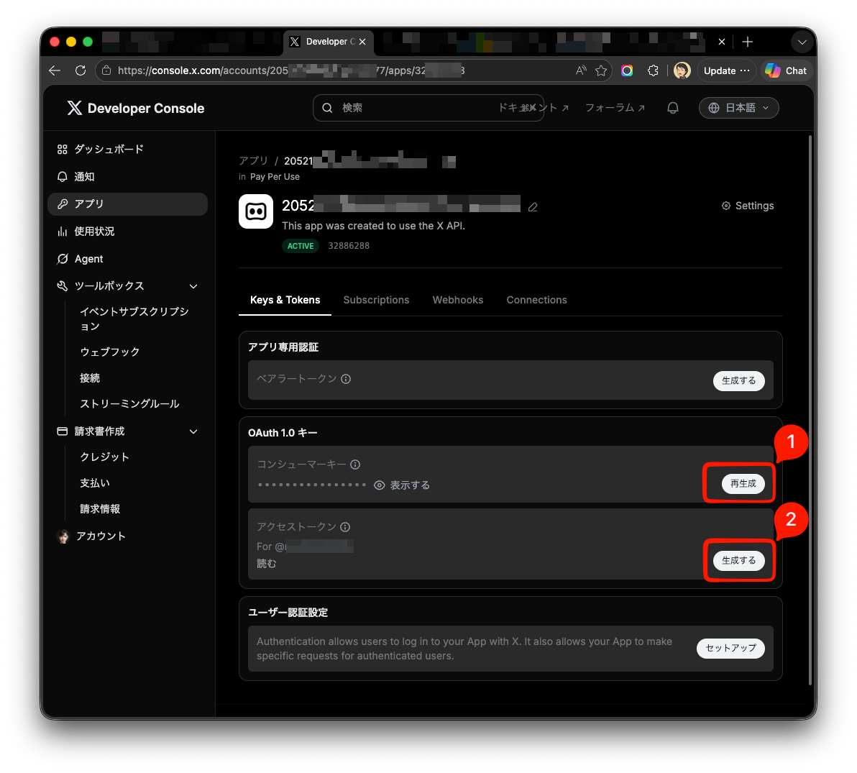Open 使用状況 in the sidebar
The image size is (857, 773).
click(x=128, y=232)
